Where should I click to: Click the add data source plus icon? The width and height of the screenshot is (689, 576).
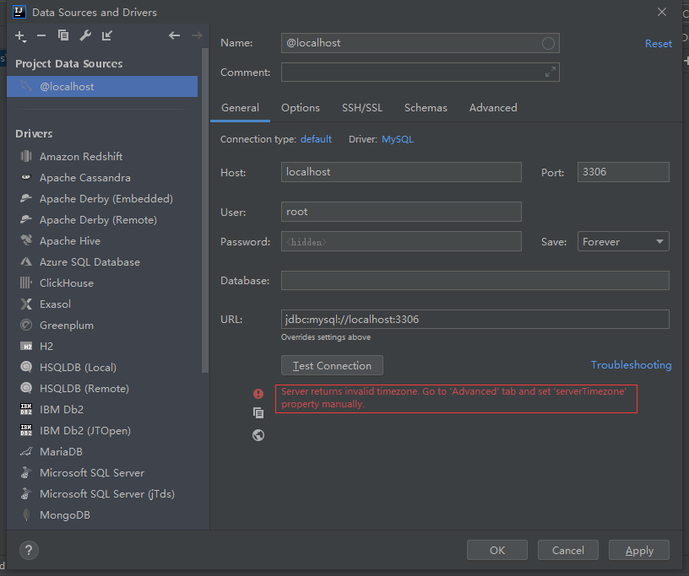coord(20,35)
